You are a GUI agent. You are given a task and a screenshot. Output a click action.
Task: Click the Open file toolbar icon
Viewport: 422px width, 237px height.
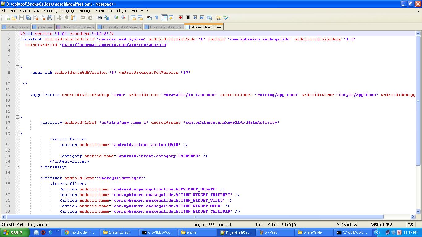(x=14, y=18)
